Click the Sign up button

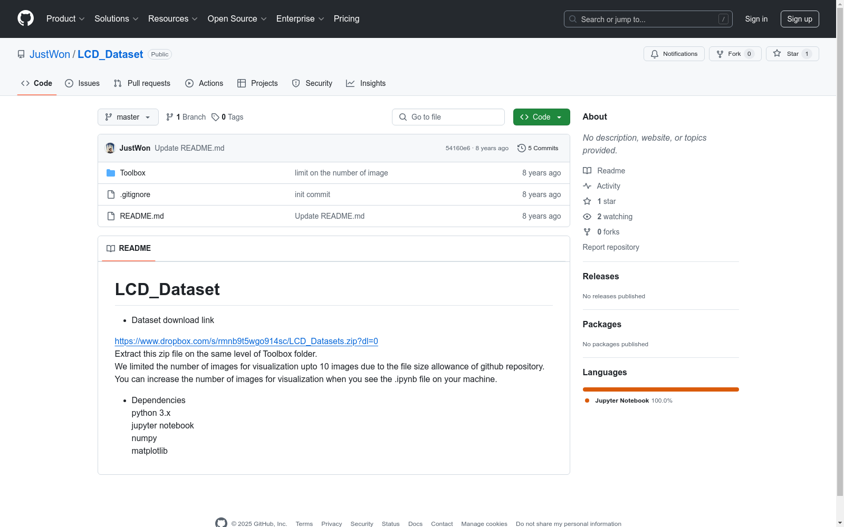tap(800, 19)
